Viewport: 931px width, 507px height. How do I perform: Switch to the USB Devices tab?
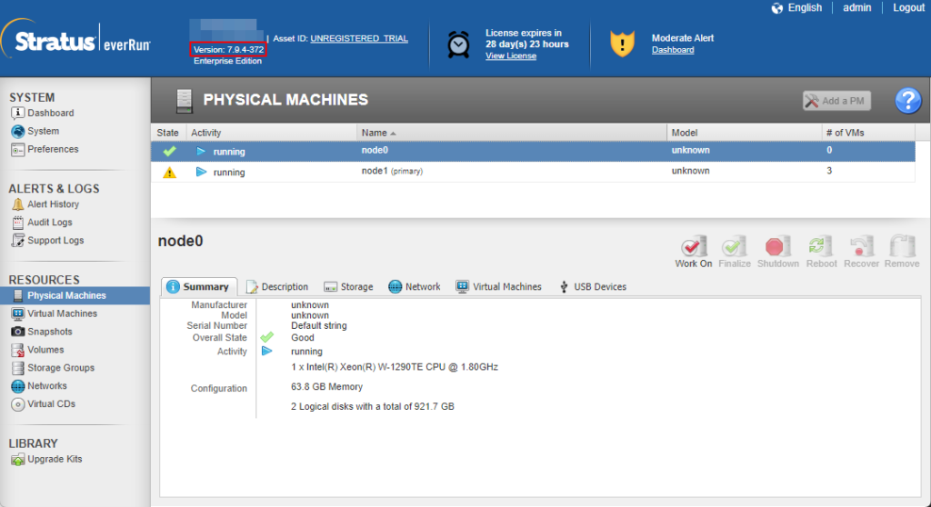pyautogui.click(x=593, y=287)
